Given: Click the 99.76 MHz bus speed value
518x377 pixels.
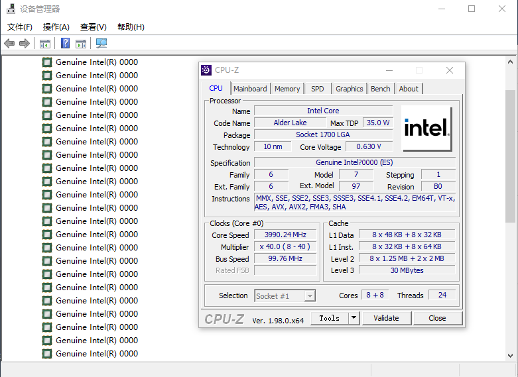Looking at the screenshot, I should tap(285, 258).
